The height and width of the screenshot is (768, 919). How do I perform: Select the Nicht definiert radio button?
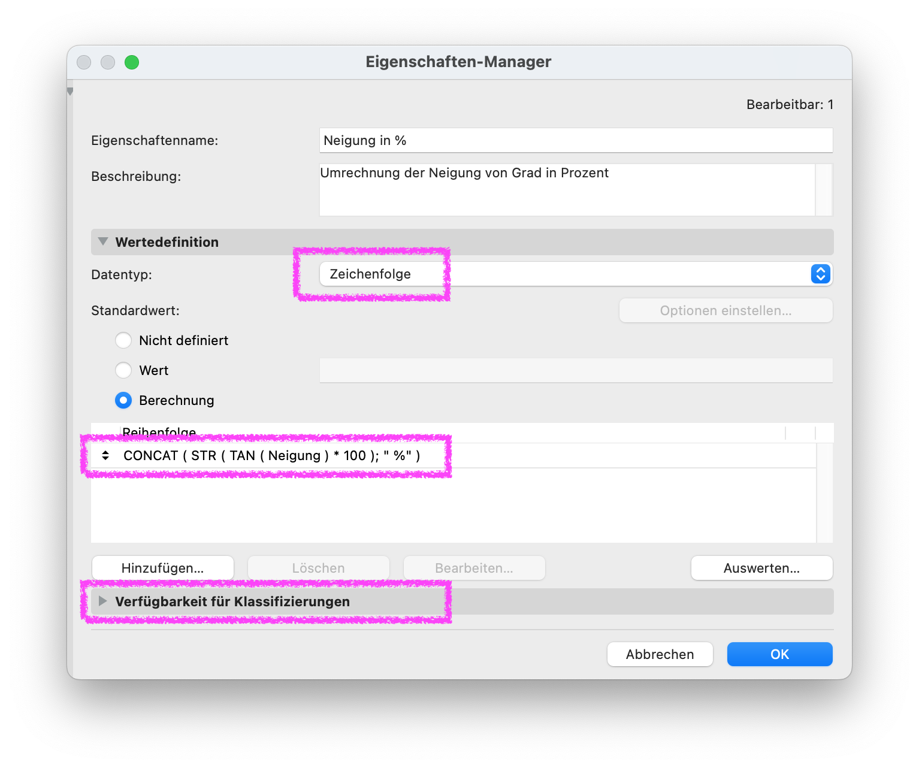(123, 340)
